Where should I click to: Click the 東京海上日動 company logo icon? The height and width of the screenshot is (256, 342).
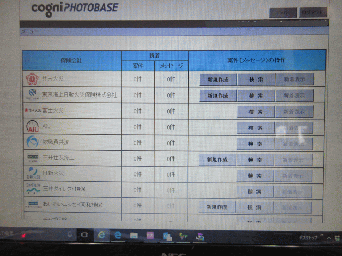[x=33, y=94]
